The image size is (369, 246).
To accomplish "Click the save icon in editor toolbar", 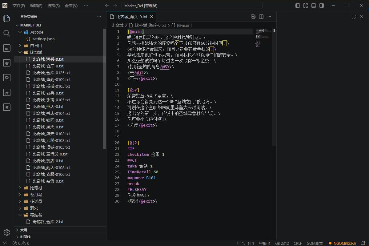I will [x=253, y=17].
